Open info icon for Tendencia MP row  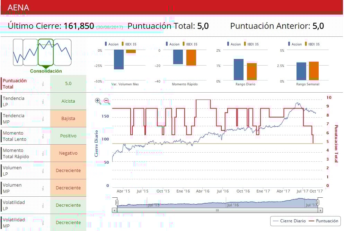point(43,119)
